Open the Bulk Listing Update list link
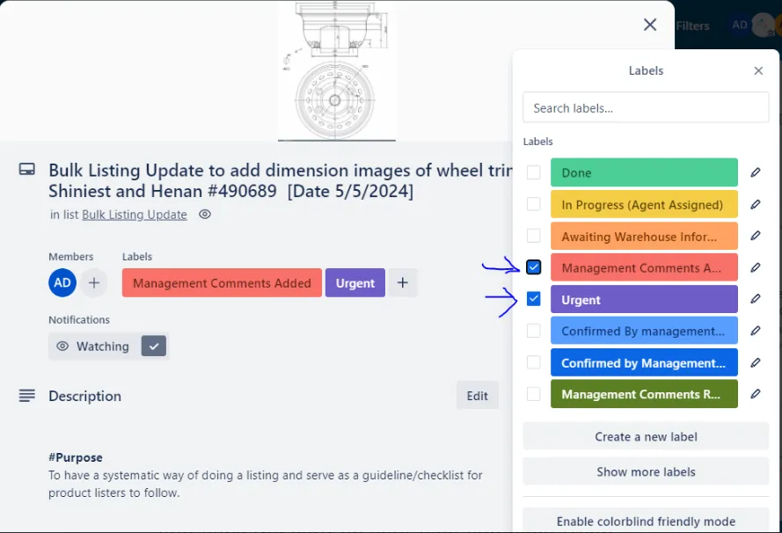Screen dimensions: 782x533 click(x=135, y=215)
